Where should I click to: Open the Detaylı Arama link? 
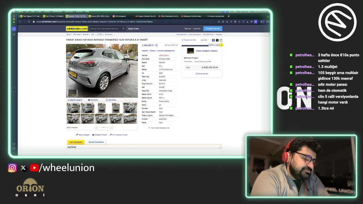pos(133,29)
